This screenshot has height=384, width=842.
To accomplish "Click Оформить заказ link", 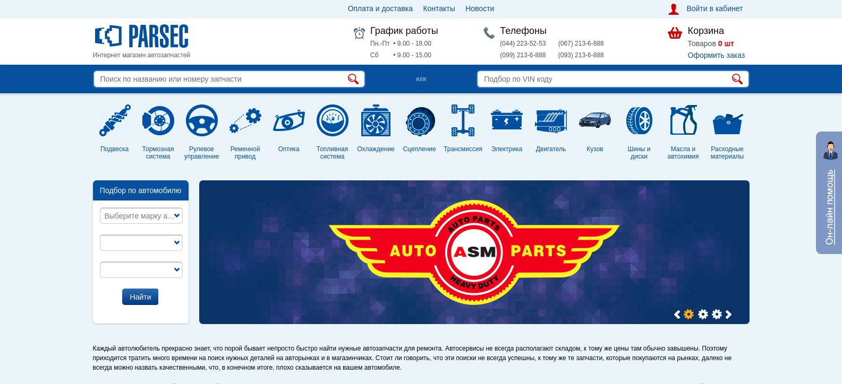I will coord(716,55).
